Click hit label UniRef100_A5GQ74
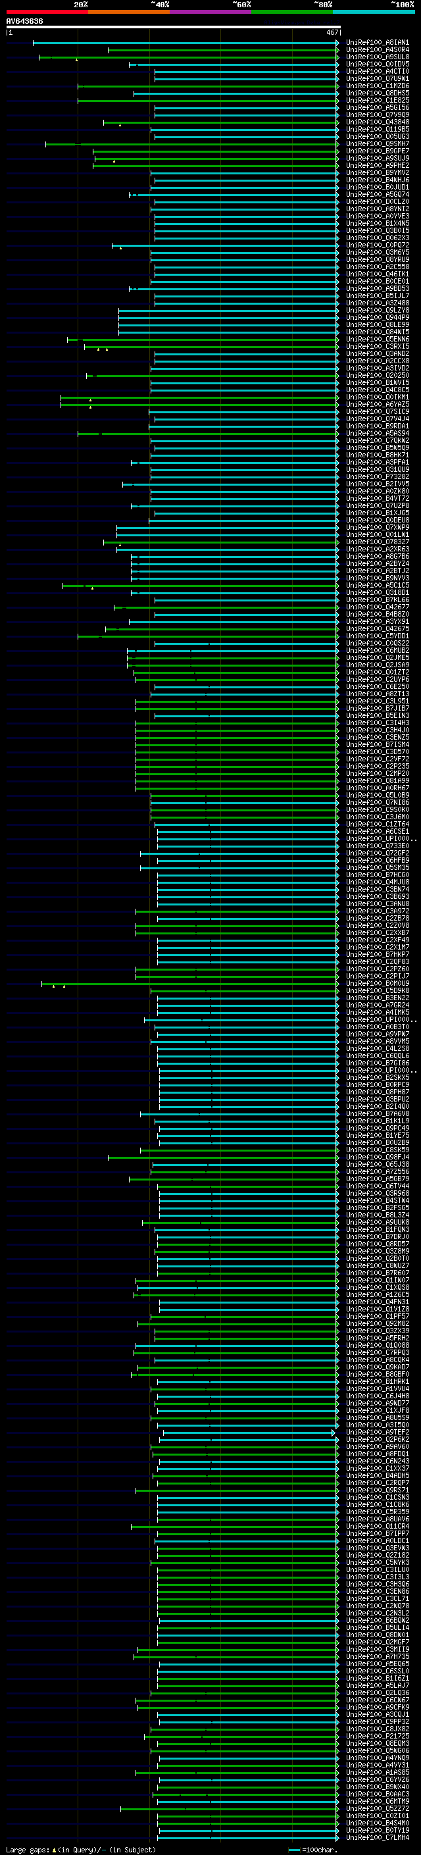This screenshot has width=421, height=1855. (377, 194)
